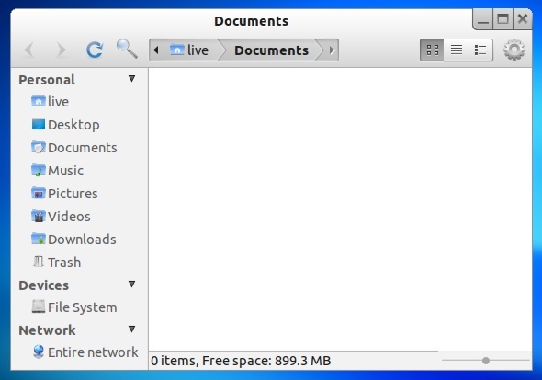This screenshot has width=542, height=380.
Task: Go back using the left arrow
Action: point(29,50)
